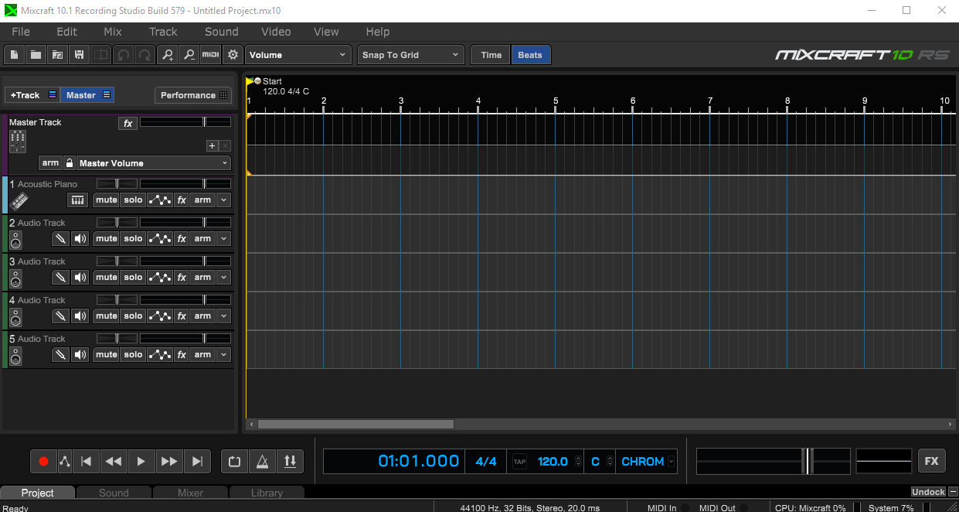Expand the track 3 arm dropdown arrow

(x=224, y=278)
